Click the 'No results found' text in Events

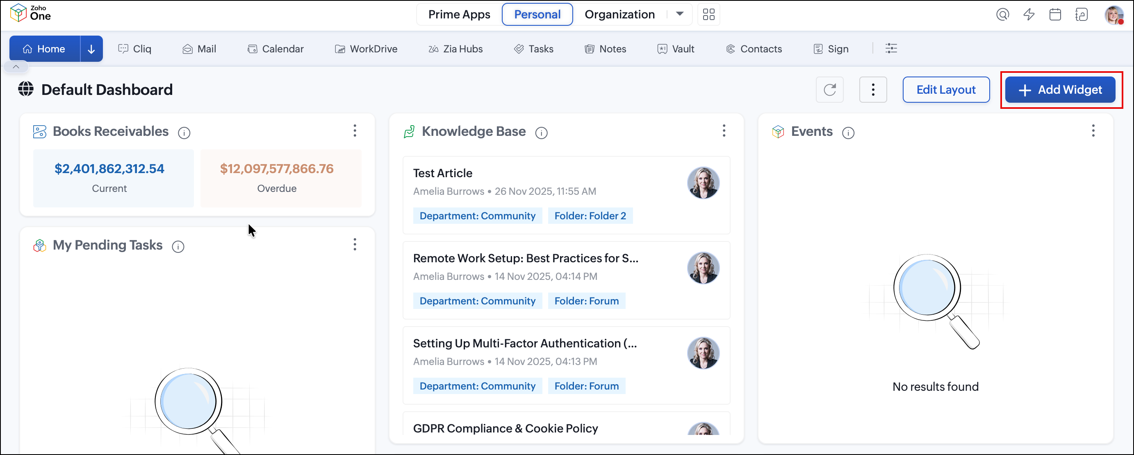click(x=936, y=387)
